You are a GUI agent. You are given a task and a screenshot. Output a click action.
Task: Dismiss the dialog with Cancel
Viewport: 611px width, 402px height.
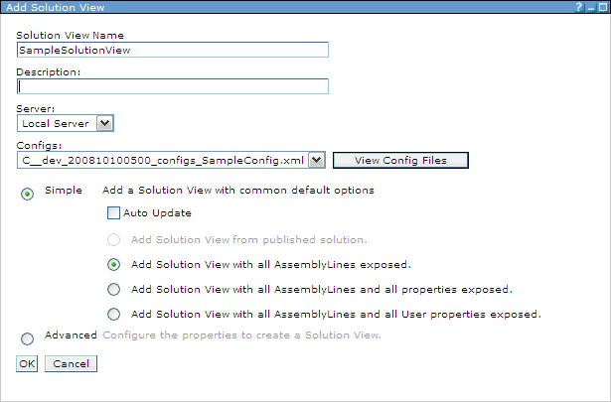click(71, 364)
